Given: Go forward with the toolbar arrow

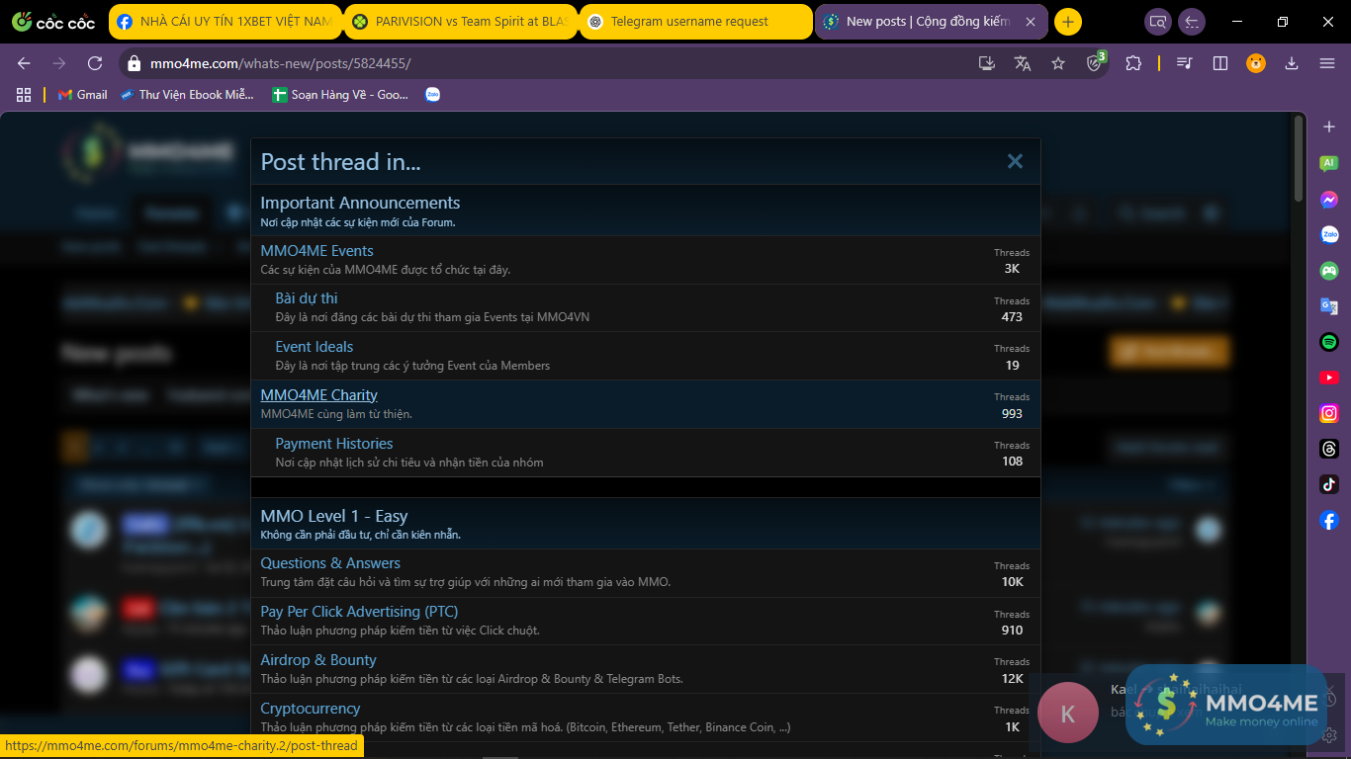Looking at the screenshot, I should (59, 63).
